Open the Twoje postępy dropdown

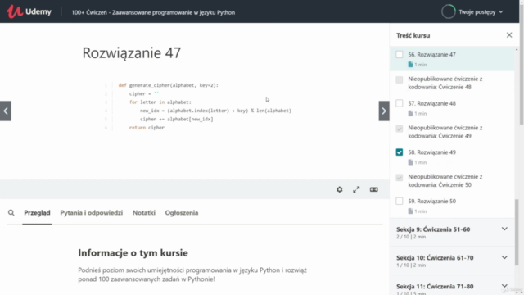point(481,12)
